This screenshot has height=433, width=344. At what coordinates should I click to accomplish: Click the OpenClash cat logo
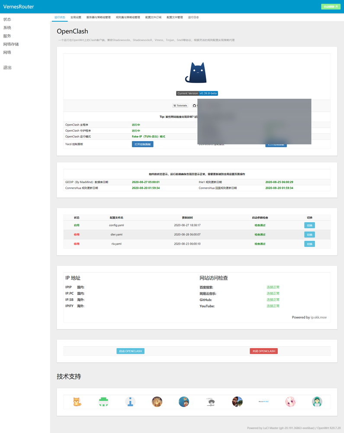click(x=196, y=72)
